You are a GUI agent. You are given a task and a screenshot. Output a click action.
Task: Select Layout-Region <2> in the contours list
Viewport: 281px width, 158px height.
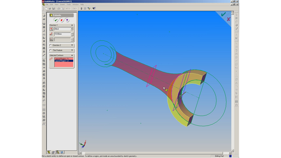pyautogui.click(x=62, y=61)
